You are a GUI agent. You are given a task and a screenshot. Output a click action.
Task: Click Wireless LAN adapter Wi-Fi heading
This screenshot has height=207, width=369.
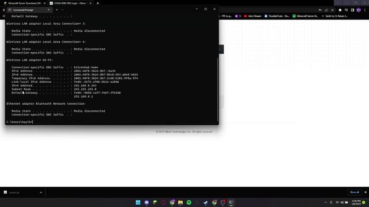[29, 60]
